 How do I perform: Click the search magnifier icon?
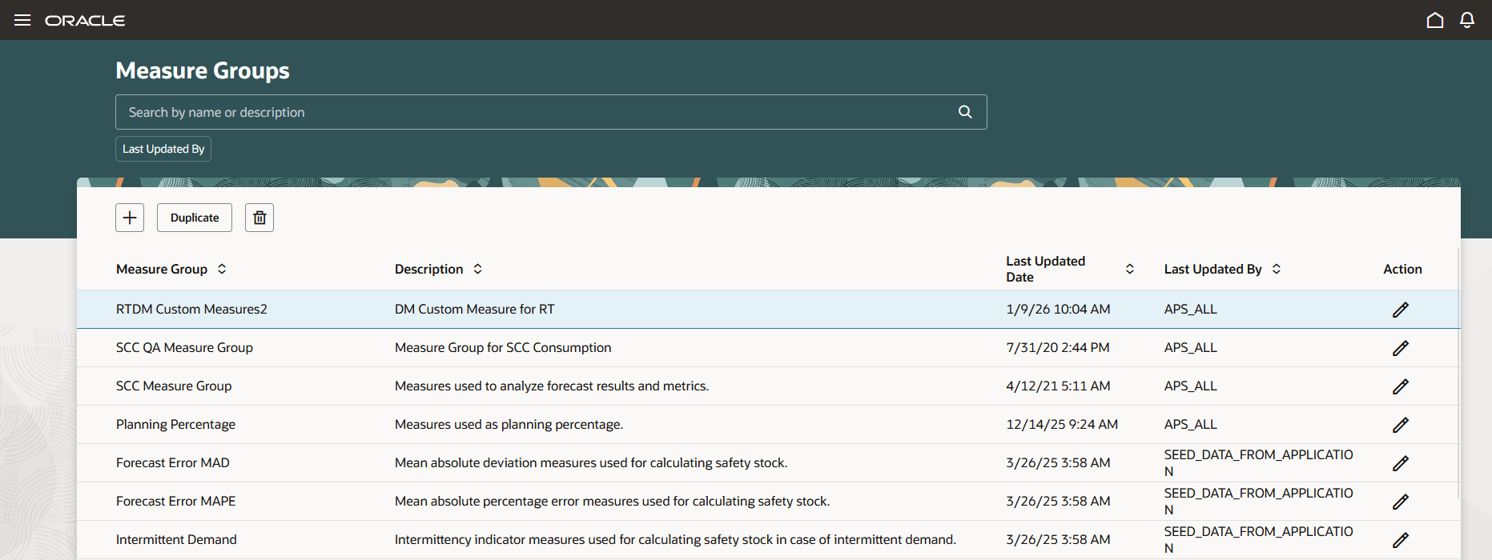[x=965, y=112]
